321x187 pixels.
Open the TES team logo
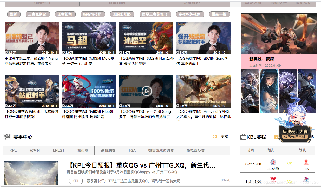[306, 162]
